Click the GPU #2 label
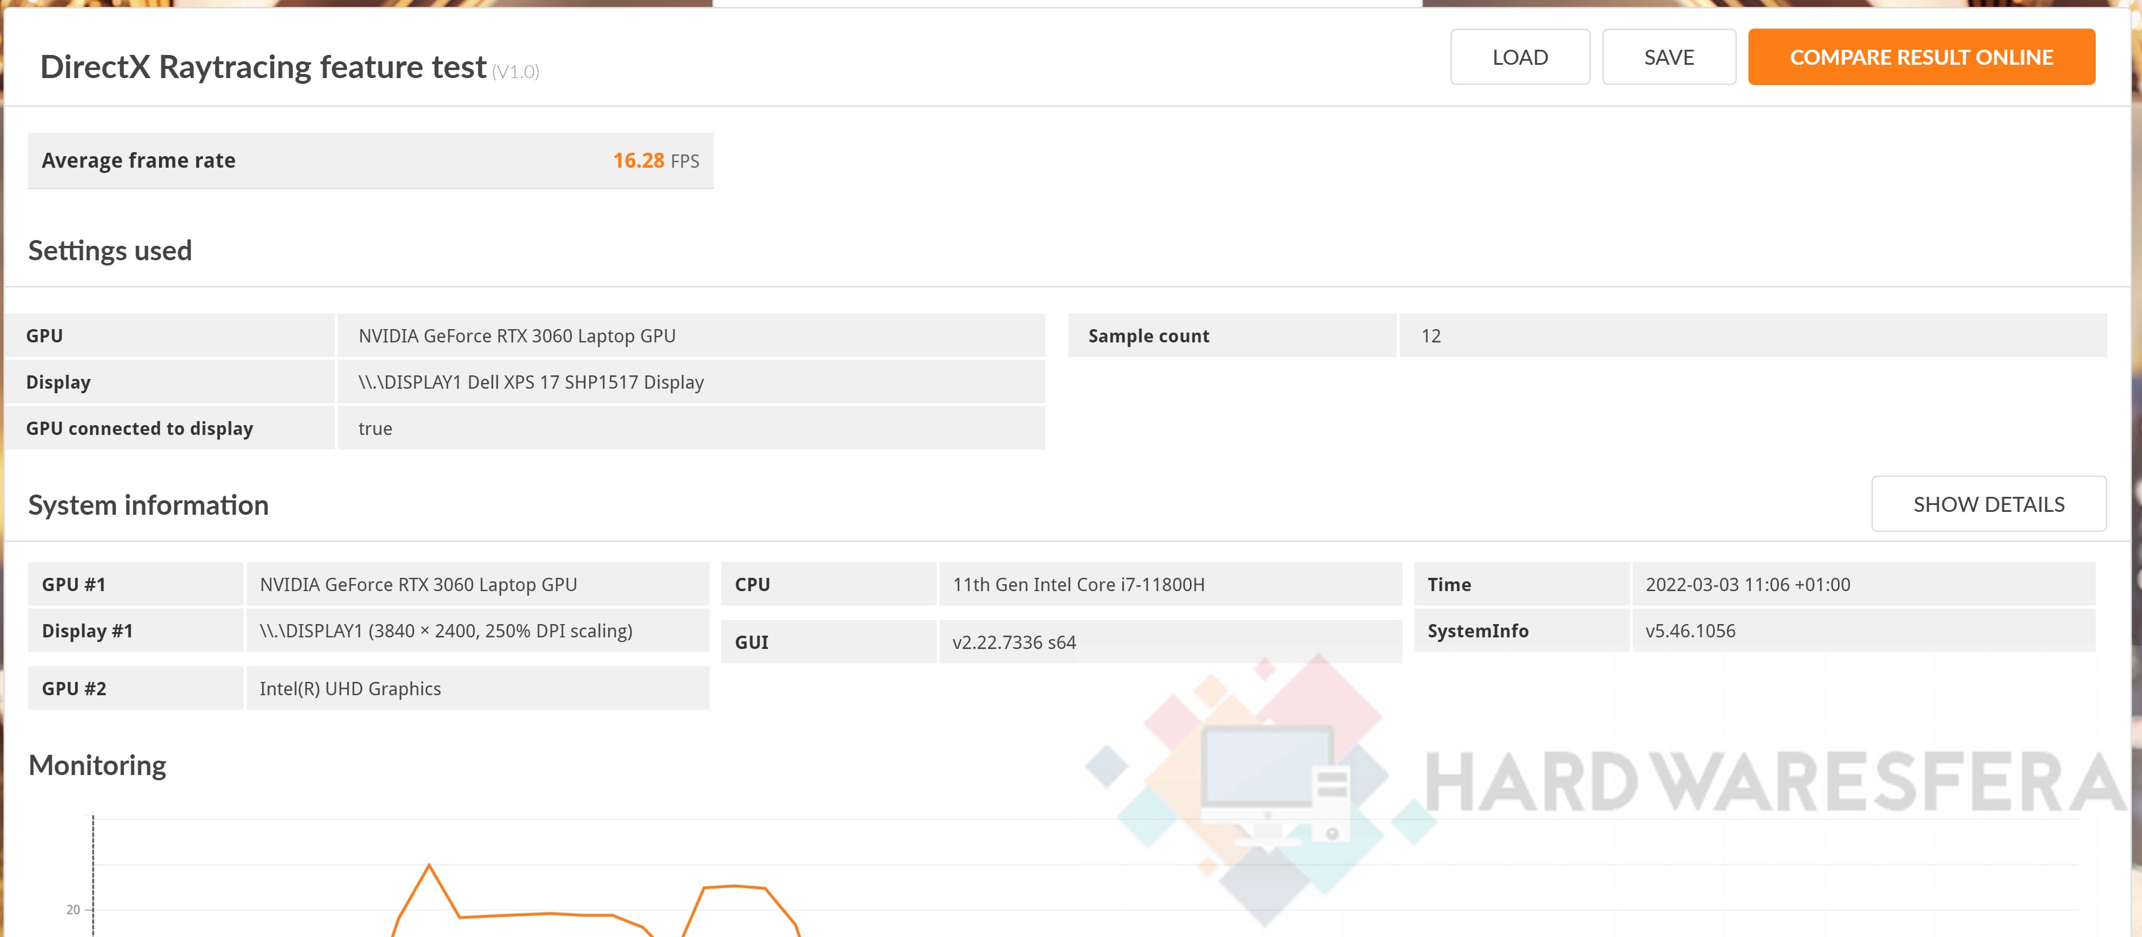Viewport: 2142px width, 937px height. click(74, 689)
